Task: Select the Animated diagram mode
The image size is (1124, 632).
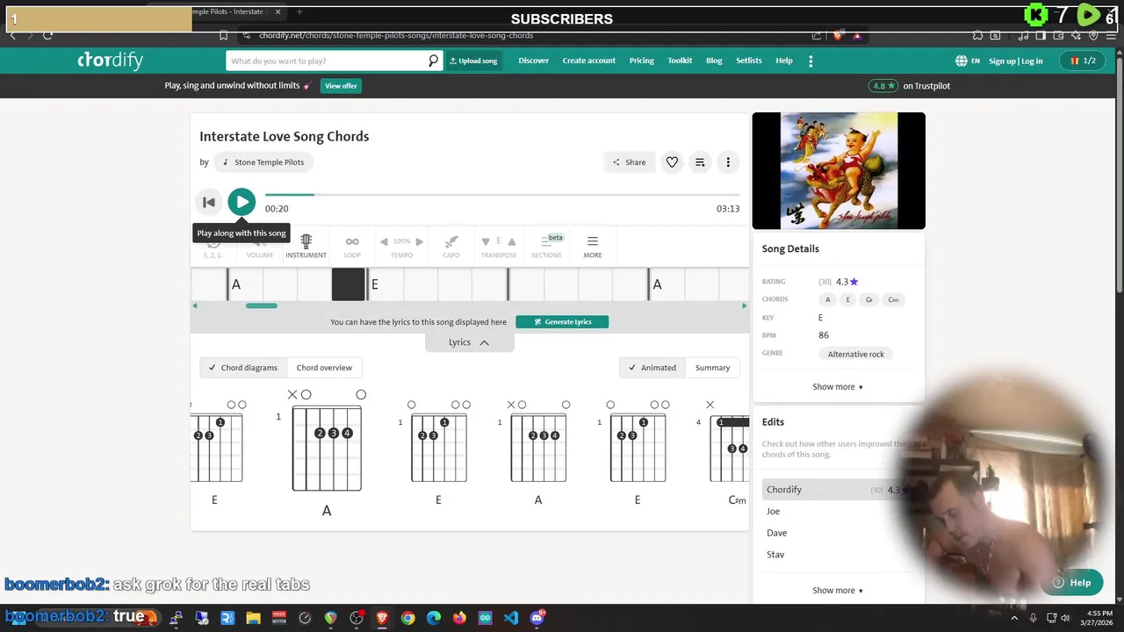Action: tap(652, 368)
